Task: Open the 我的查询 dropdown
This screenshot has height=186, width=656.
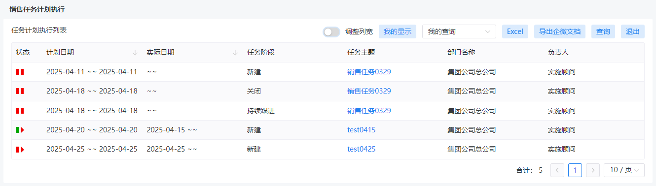Action: (459, 31)
